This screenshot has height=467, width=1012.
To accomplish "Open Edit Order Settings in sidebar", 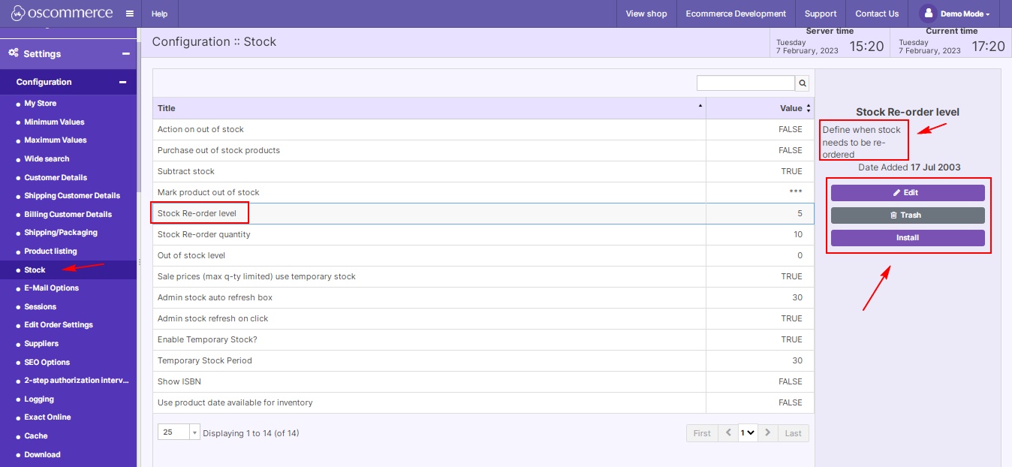I will click(x=59, y=325).
